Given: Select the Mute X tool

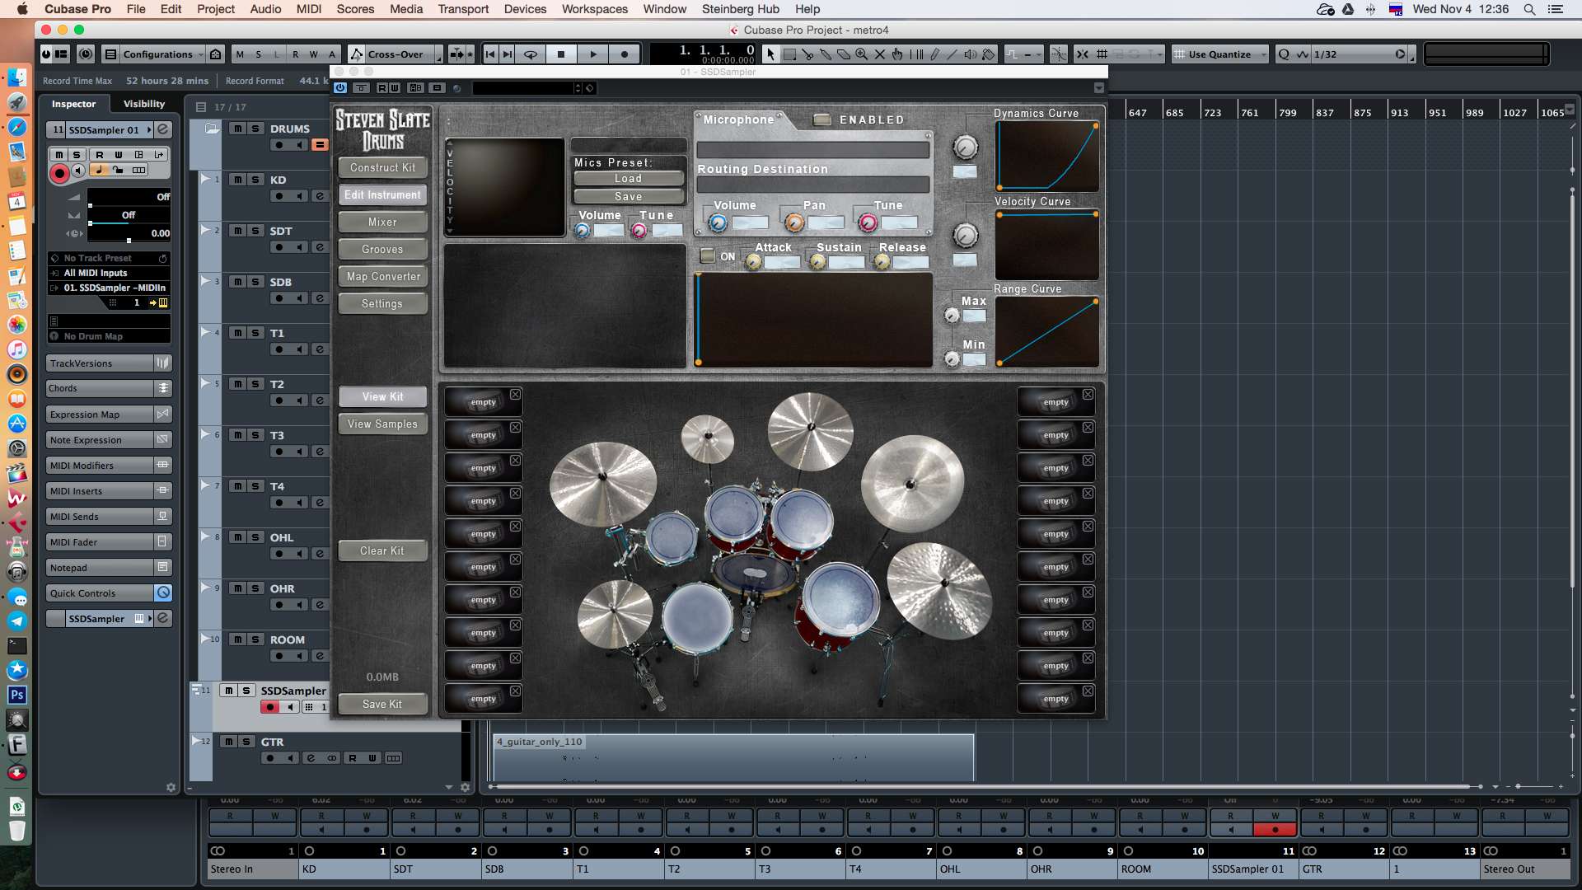Looking at the screenshot, I should click(879, 54).
